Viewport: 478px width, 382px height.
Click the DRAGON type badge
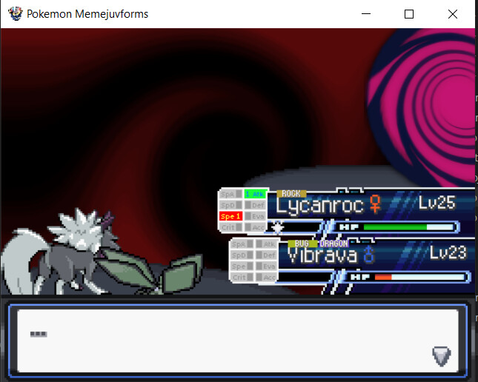tap(333, 244)
